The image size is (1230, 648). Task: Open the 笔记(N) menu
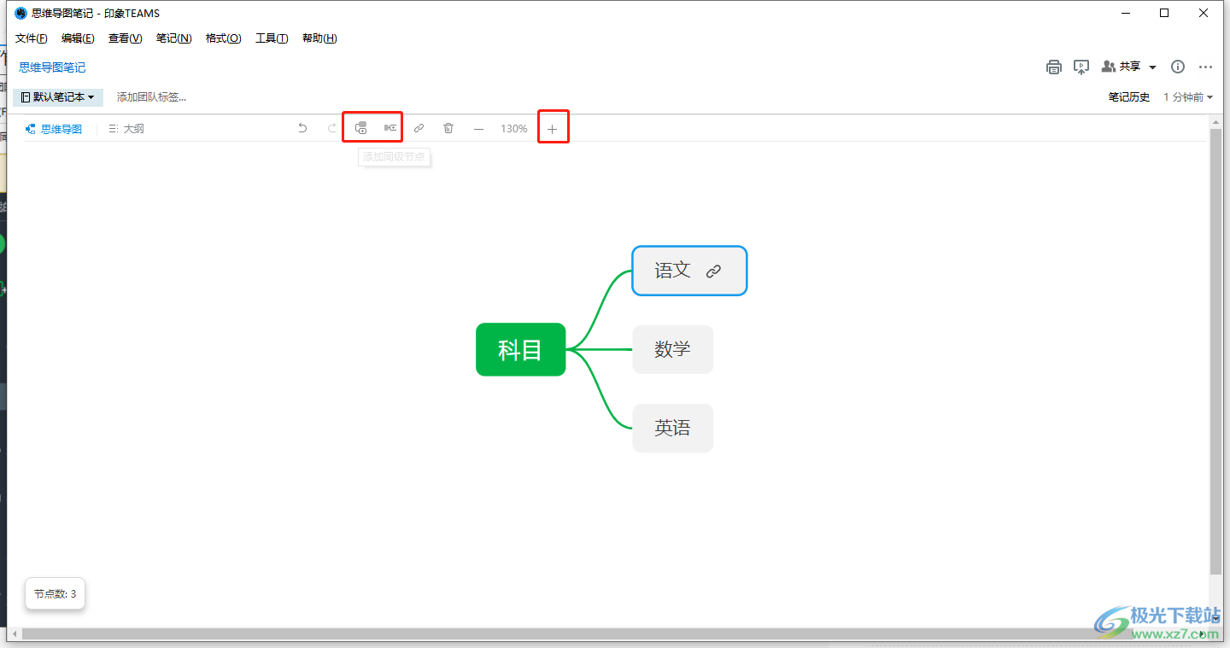[174, 38]
